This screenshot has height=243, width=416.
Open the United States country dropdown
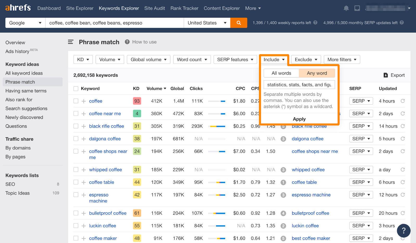[207, 23]
